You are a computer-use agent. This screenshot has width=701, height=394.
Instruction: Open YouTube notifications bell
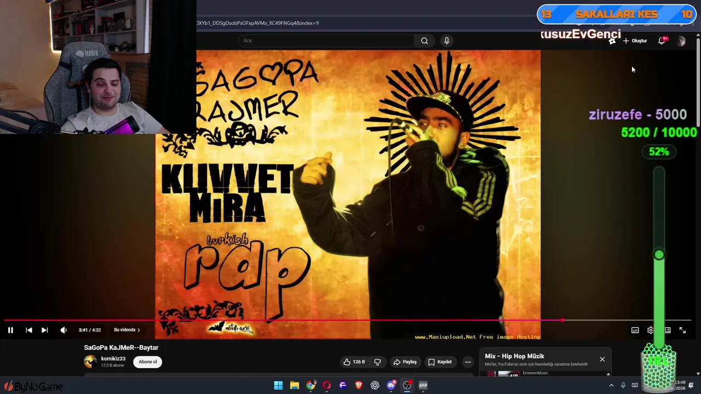coord(662,41)
